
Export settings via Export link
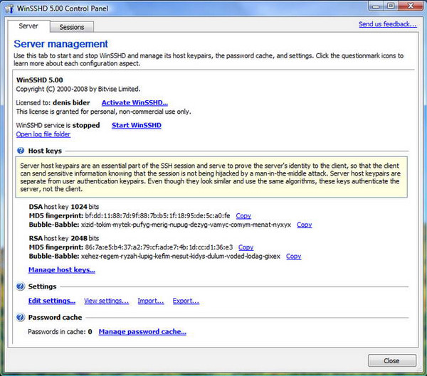(x=186, y=301)
